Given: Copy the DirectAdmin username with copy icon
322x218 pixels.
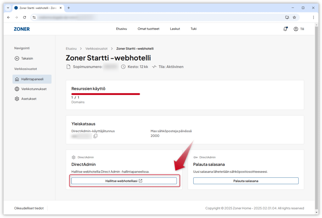Looking at the screenshot, I should [x=96, y=136].
